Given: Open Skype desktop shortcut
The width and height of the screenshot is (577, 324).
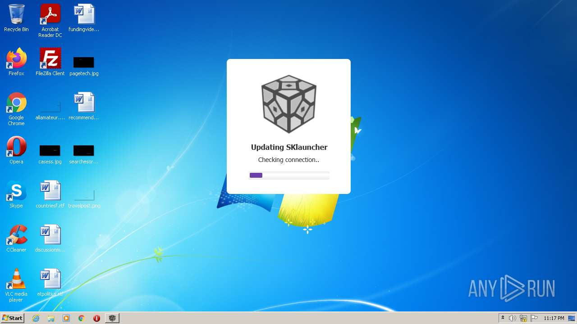Looking at the screenshot, I should [x=16, y=194].
